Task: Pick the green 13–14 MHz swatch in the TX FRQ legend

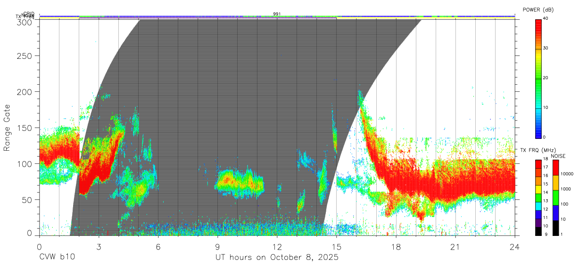Action: [x=538, y=197]
